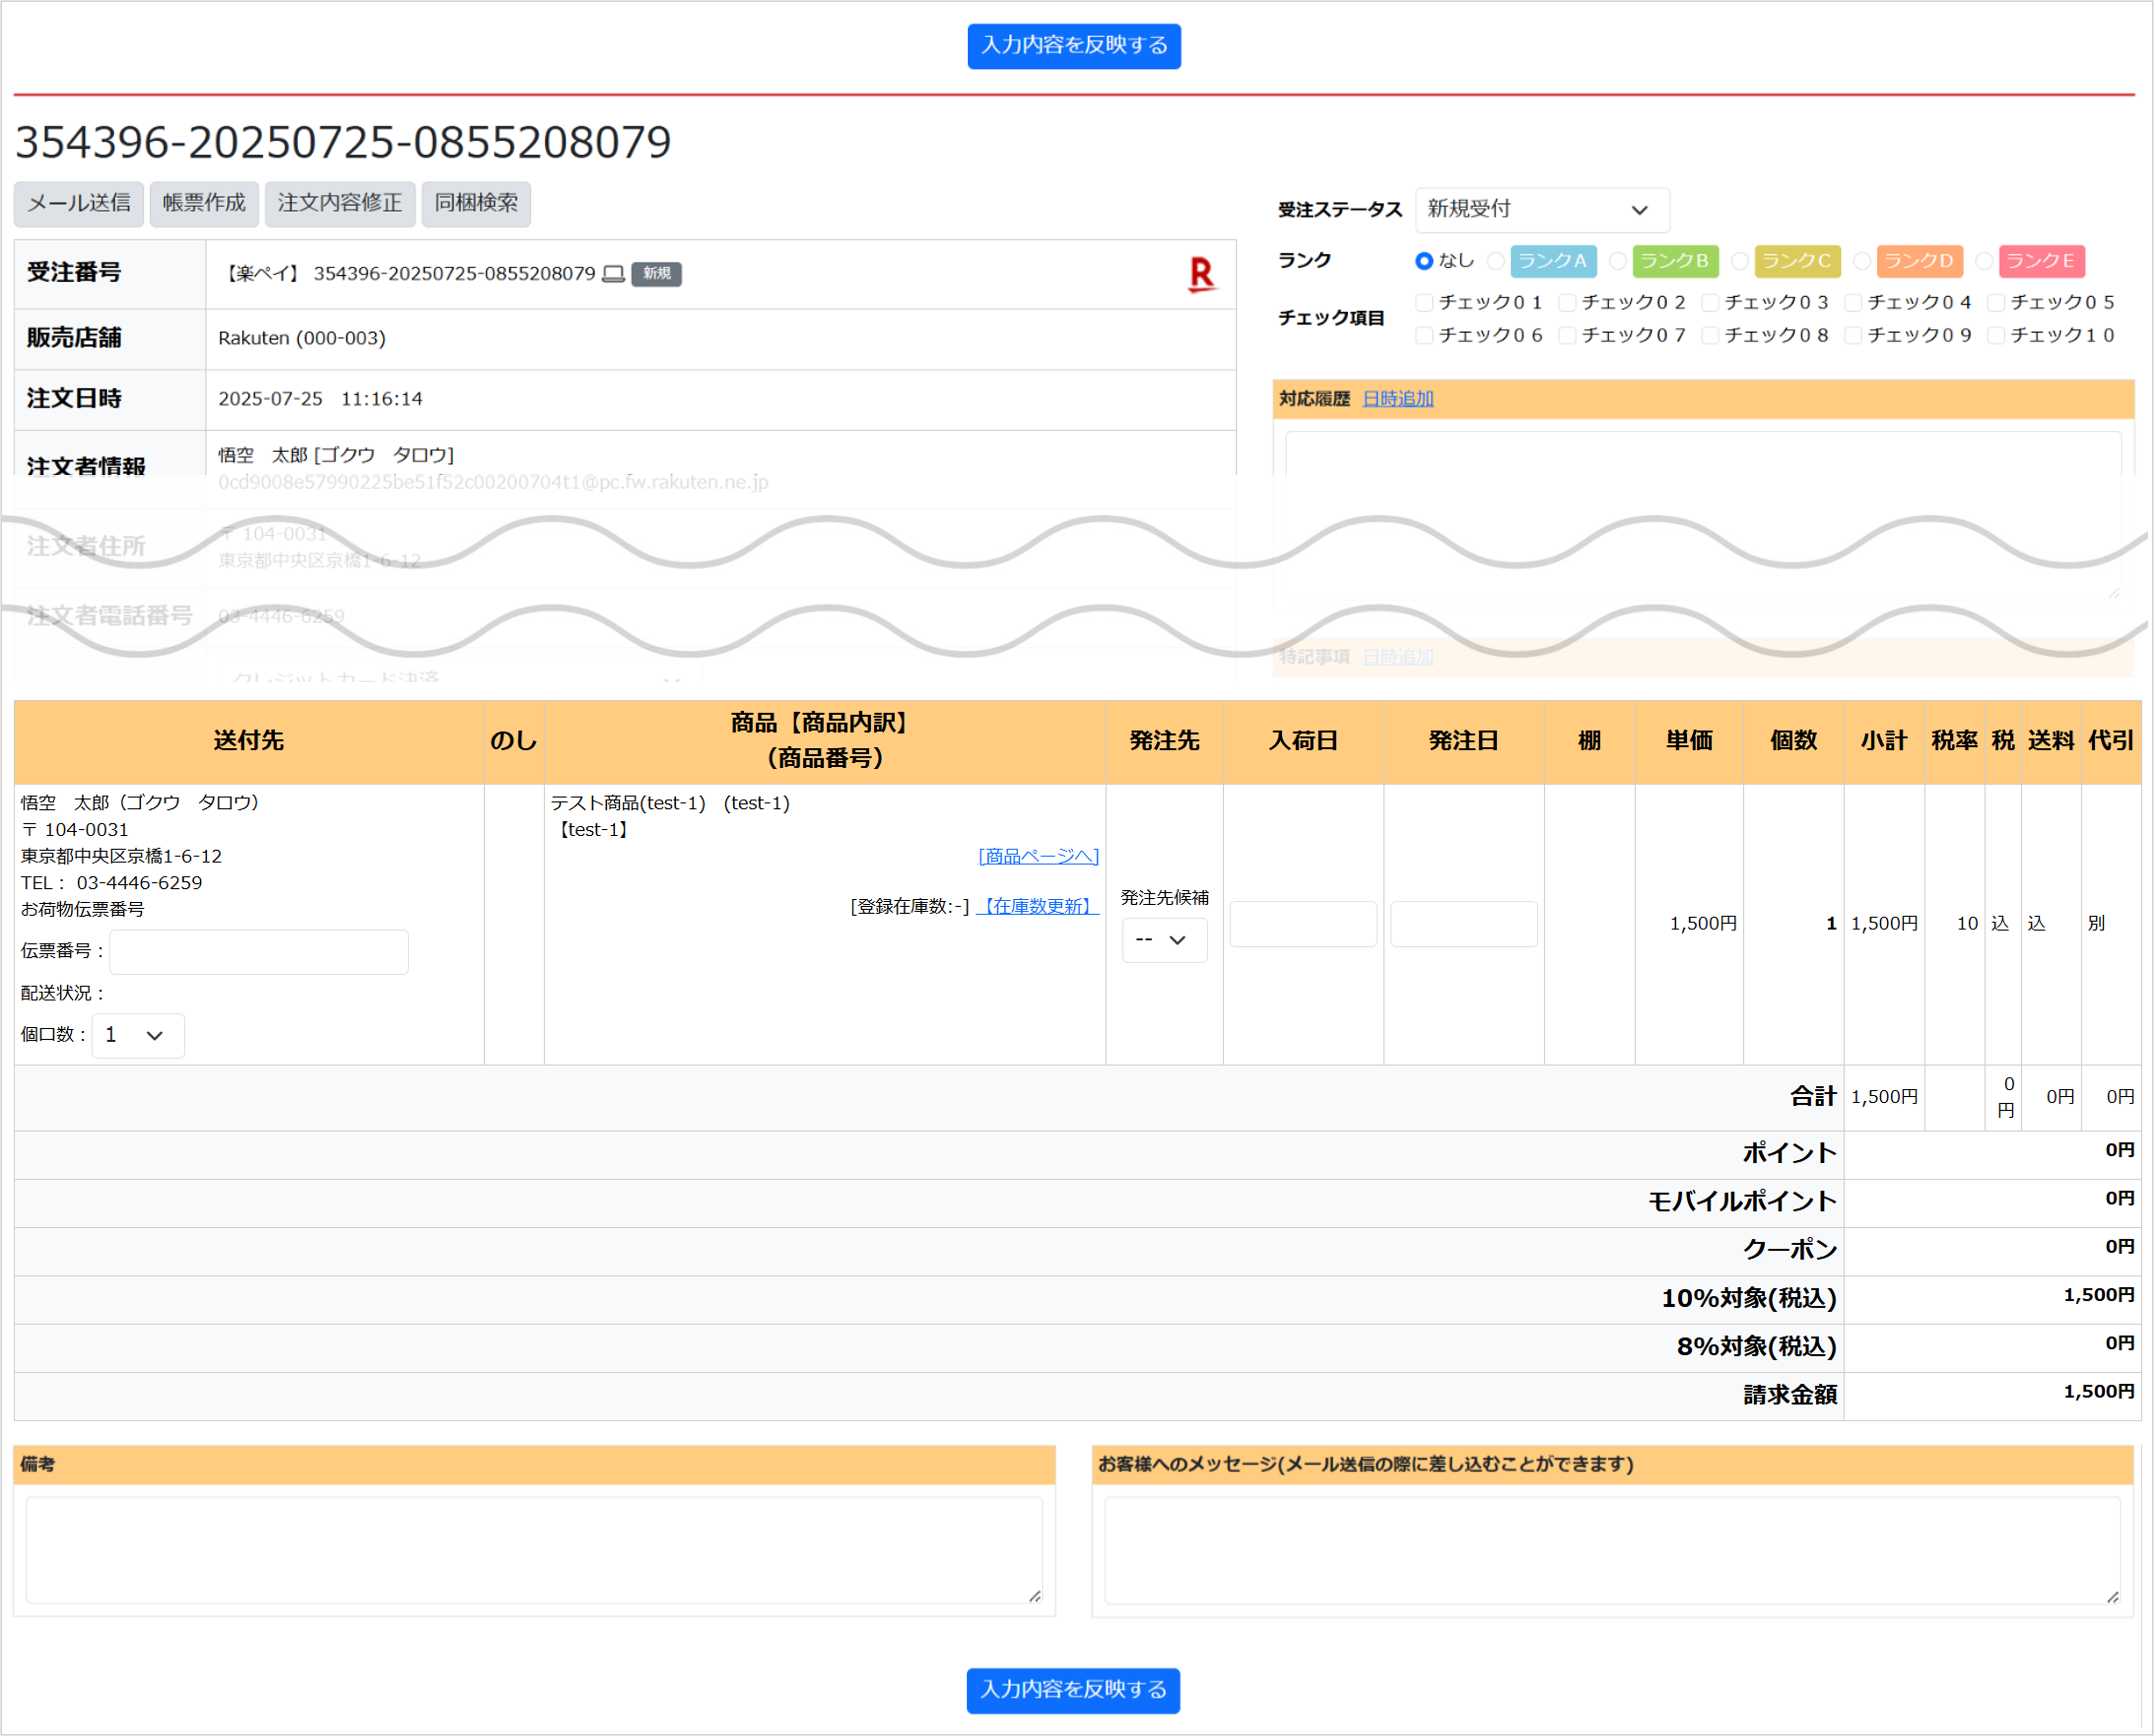Click the 在庫数更新 link
The width and height of the screenshot is (2154, 1736).
coord(1037,906)
